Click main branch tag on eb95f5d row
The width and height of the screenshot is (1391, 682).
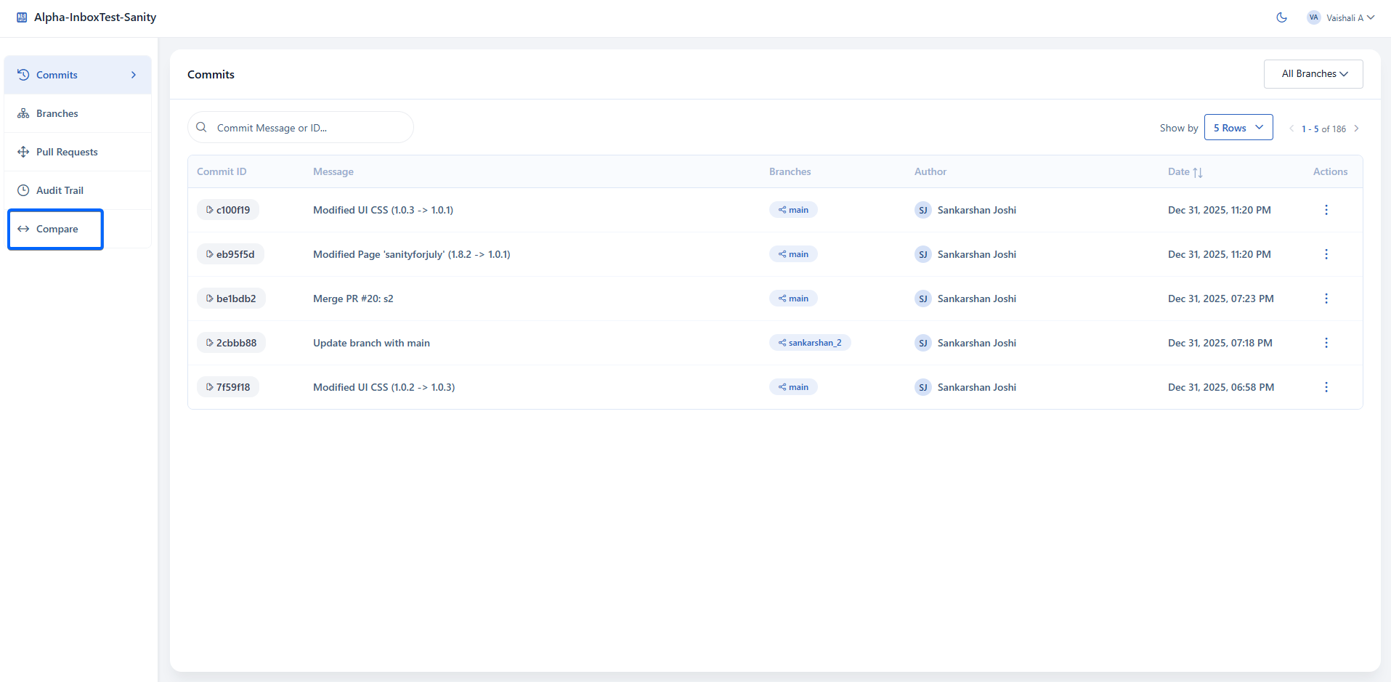tap(793, 254)
